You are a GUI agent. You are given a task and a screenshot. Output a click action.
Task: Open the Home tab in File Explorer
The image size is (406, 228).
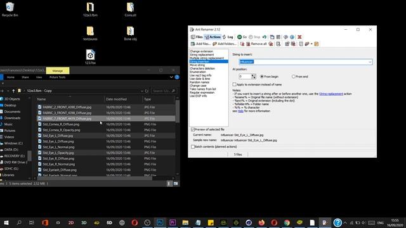[11, 77]
